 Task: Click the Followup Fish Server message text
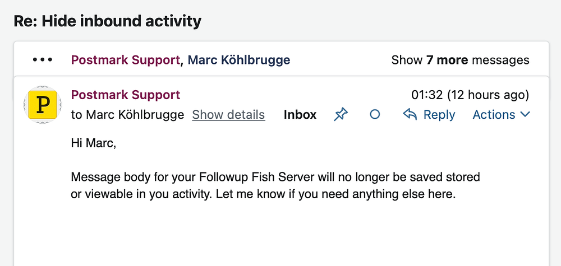(x=275, y=178)
